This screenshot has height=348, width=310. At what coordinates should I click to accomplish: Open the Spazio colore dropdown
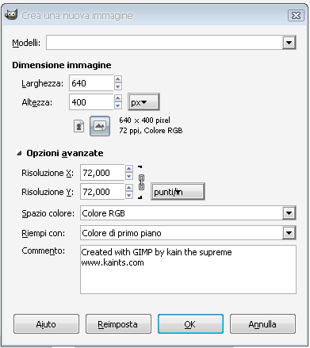[289, 213]
